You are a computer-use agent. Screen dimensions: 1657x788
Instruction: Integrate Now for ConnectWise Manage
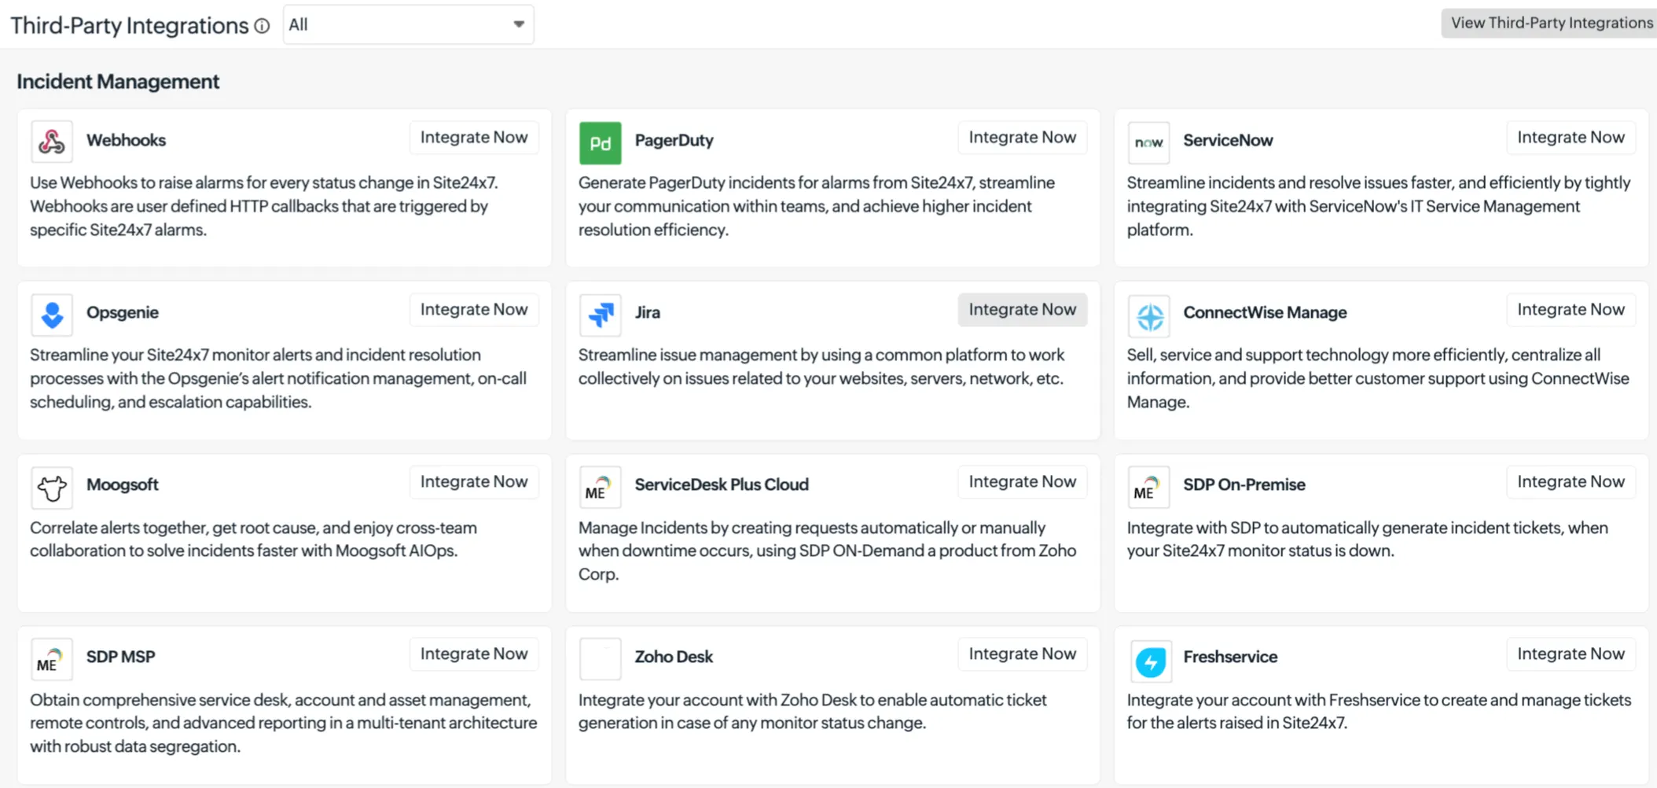[1571, 310]
